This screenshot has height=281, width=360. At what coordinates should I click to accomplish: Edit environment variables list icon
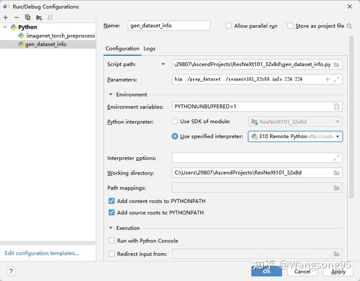click(337, 107)
